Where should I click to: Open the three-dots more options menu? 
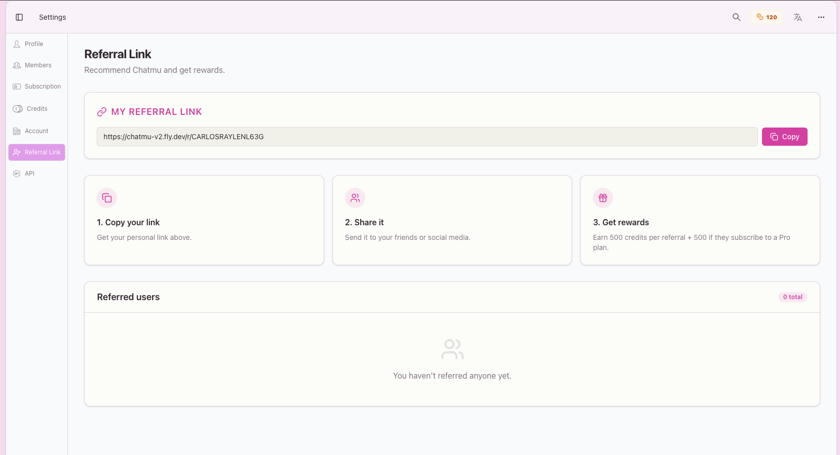click(x=821, y=17)
